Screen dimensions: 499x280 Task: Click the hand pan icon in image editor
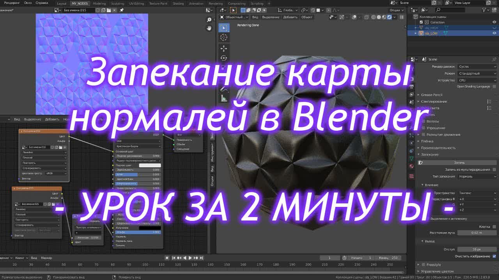209,28
